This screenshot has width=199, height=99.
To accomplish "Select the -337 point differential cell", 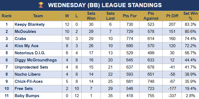I will tap(172, 96).
